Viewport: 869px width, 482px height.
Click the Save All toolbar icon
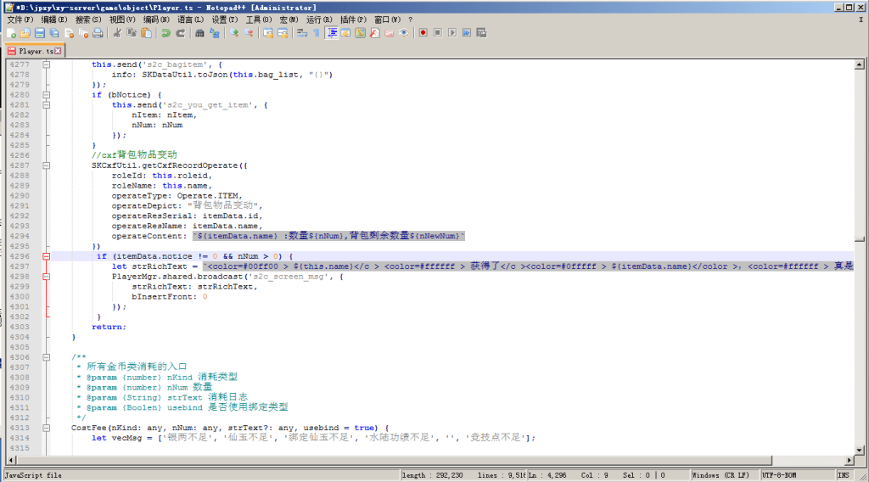pyautogui.click(x=54, y=33)
